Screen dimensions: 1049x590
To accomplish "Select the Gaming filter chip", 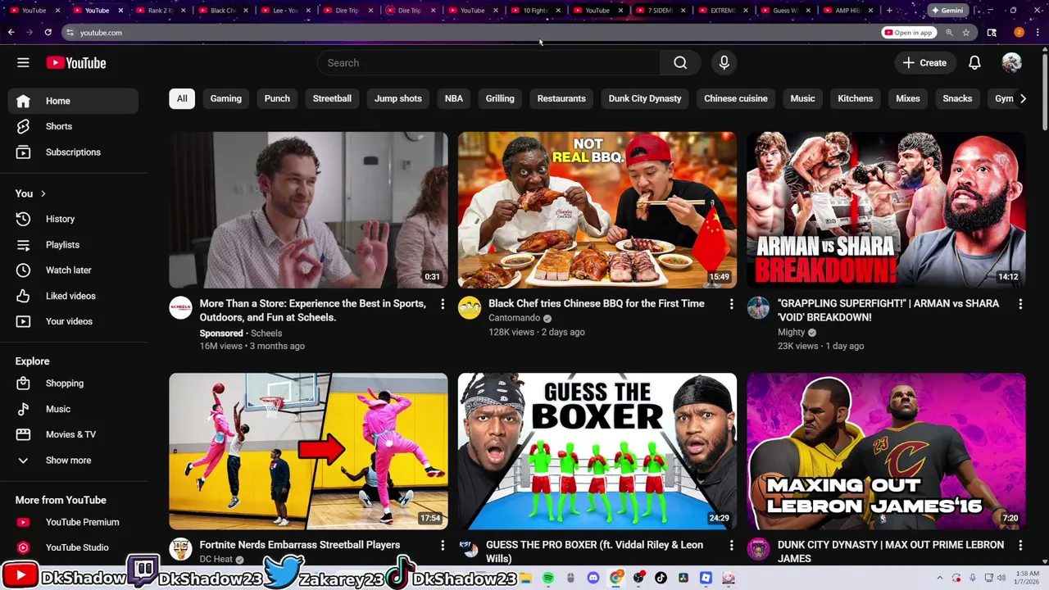I will pos(226,98).
